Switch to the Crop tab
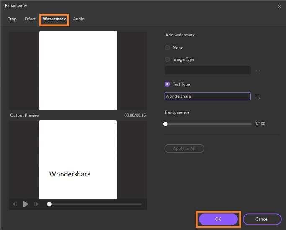The height and width of the screenshot is (230, 286). (12, 19)
